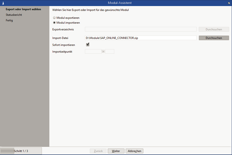Click the Importzeitpunkt time field

(109, 51)
